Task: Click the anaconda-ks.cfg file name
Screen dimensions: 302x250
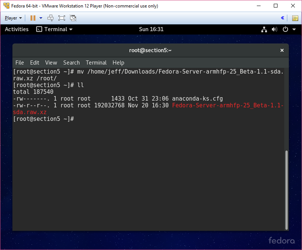Action: pyautogui.click(x=197, y=99)
